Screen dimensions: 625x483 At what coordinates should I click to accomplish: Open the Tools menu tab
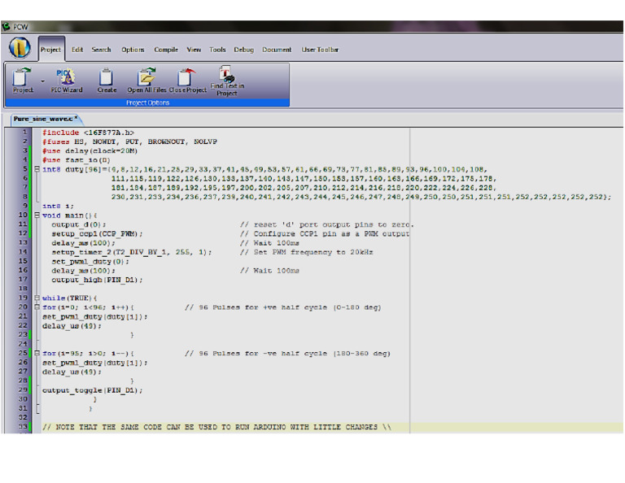click(x=217, y=50)
